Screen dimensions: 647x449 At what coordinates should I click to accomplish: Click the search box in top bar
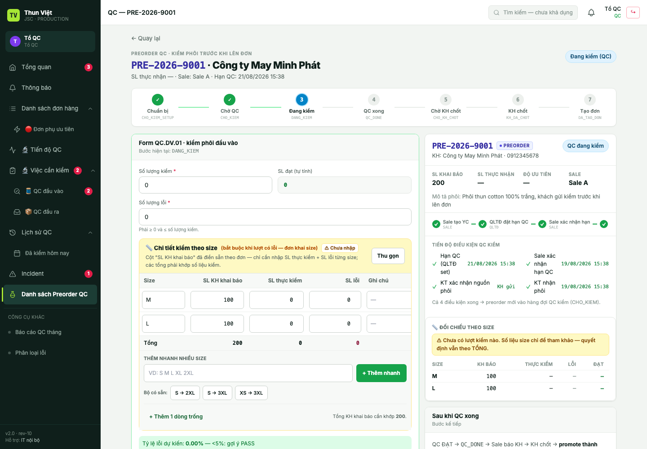pos(533,13)
